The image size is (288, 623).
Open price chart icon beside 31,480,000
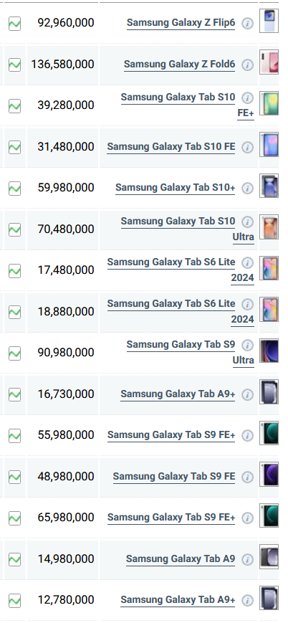pyautogui.click(x=15, y=148)
